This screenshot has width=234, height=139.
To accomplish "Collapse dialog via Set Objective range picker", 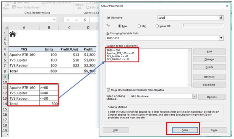I will 221,18.
